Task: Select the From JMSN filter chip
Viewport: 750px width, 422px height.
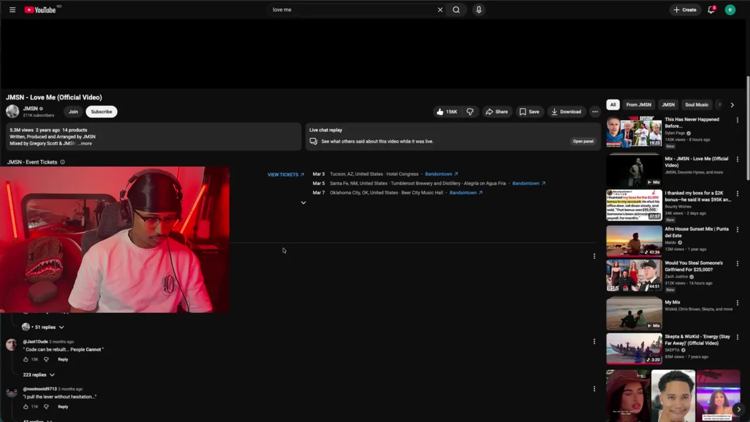Action: 639,105
